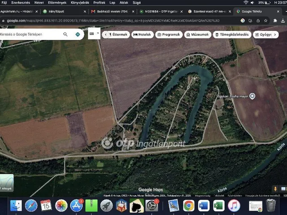The width and height of the screenshot is (287, 215).
Task: Open the Ablak menu
Action: pyautogui.click(x=124, y=3)
